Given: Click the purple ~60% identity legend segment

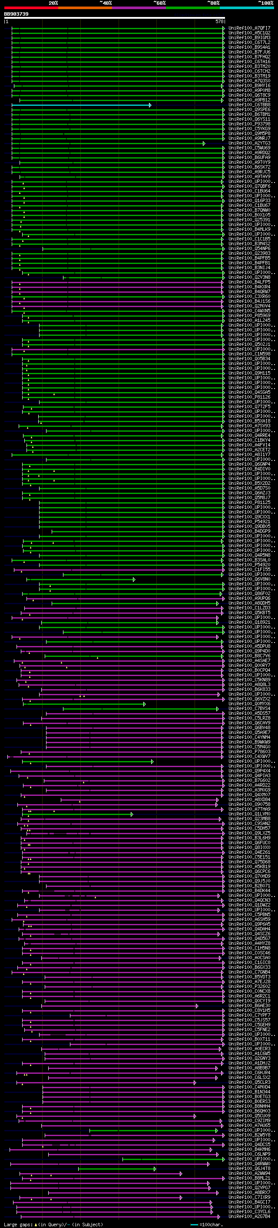Looking at the screenshot, I should (139, 8).
